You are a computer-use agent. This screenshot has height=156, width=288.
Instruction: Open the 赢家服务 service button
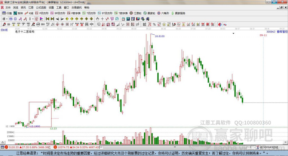coord(178,13)
